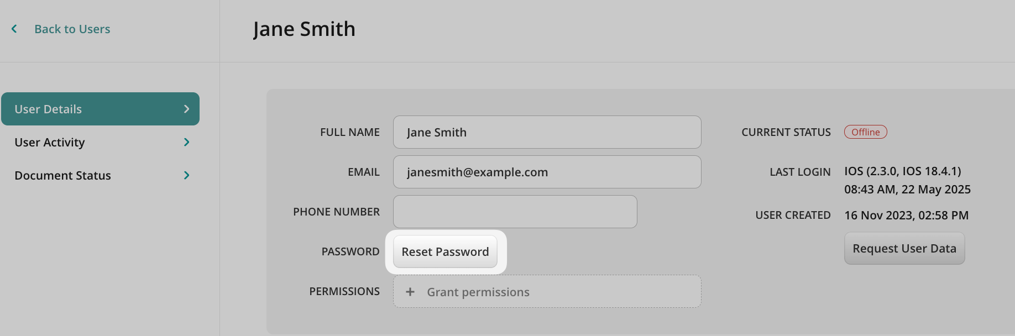
Task: Click the PERMISSIONS field label
Action: [344, 291]
